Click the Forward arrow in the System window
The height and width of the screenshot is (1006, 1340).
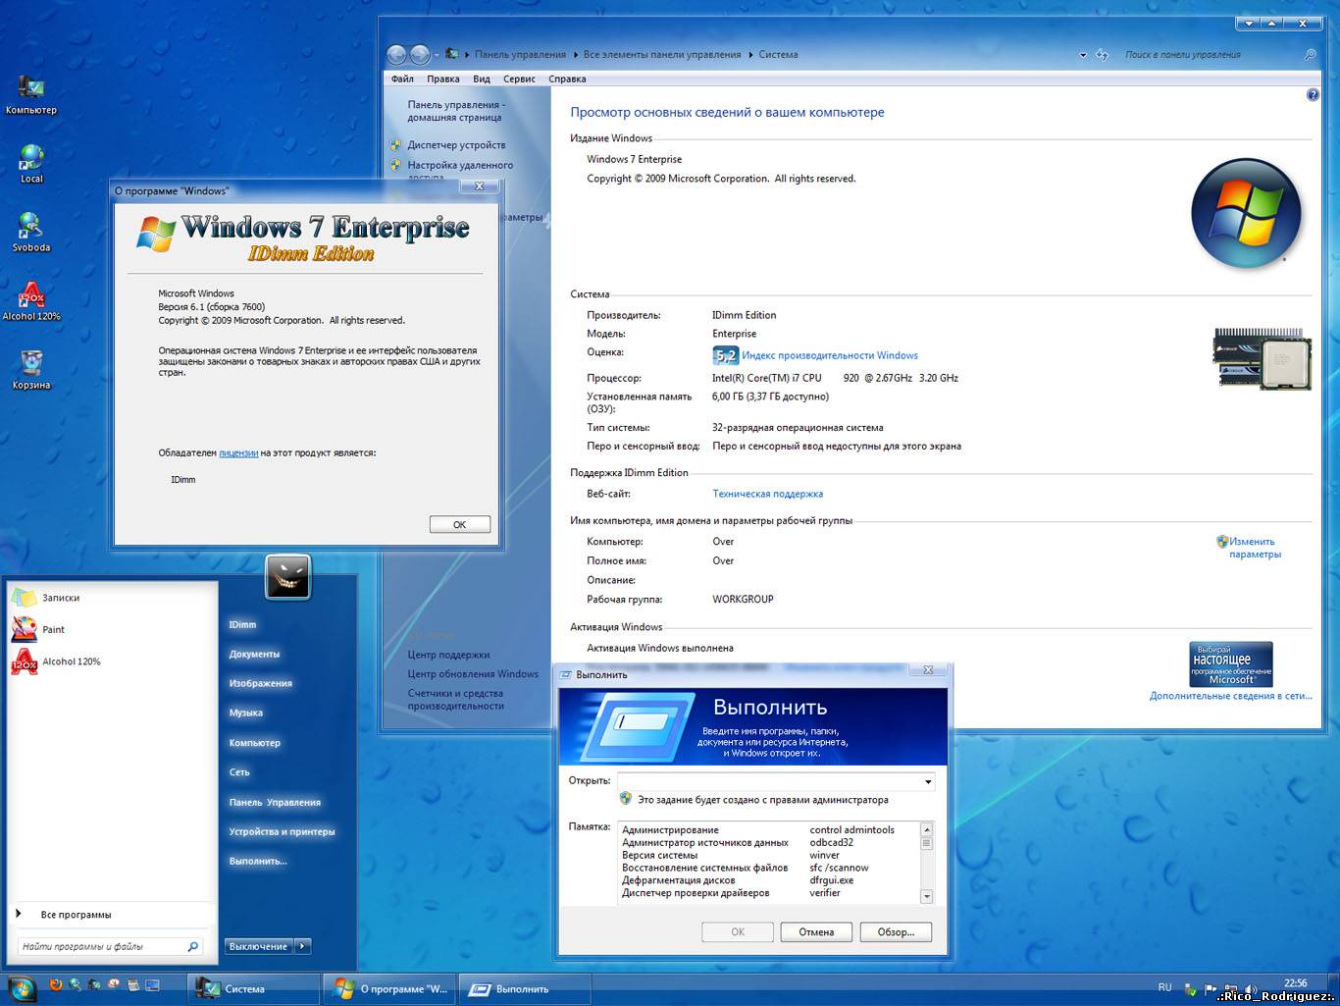pyautogui.click(x=419, y=55)
